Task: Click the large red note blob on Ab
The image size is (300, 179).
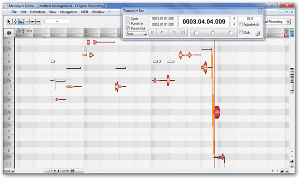Action: [x=217, y=112]
